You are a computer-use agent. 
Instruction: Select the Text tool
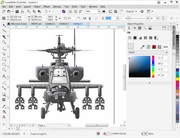coord(4,76)
